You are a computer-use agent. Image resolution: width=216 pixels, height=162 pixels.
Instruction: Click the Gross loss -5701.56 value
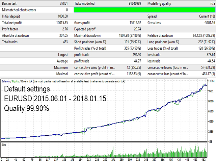[x=209, y=23]
